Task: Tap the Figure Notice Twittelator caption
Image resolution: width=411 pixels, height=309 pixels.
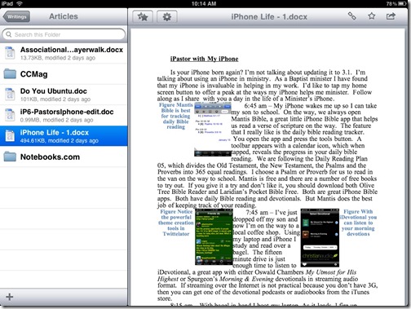Action: coord(176,223)
